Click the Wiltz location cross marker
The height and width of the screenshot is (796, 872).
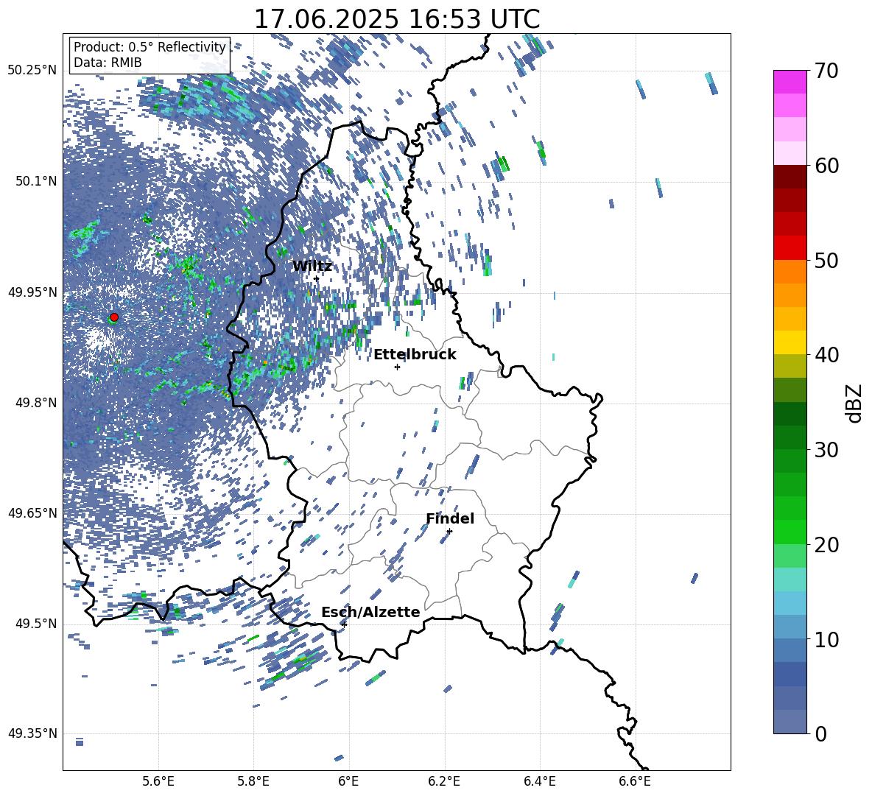pyautogui.click(x=317, y=278)
